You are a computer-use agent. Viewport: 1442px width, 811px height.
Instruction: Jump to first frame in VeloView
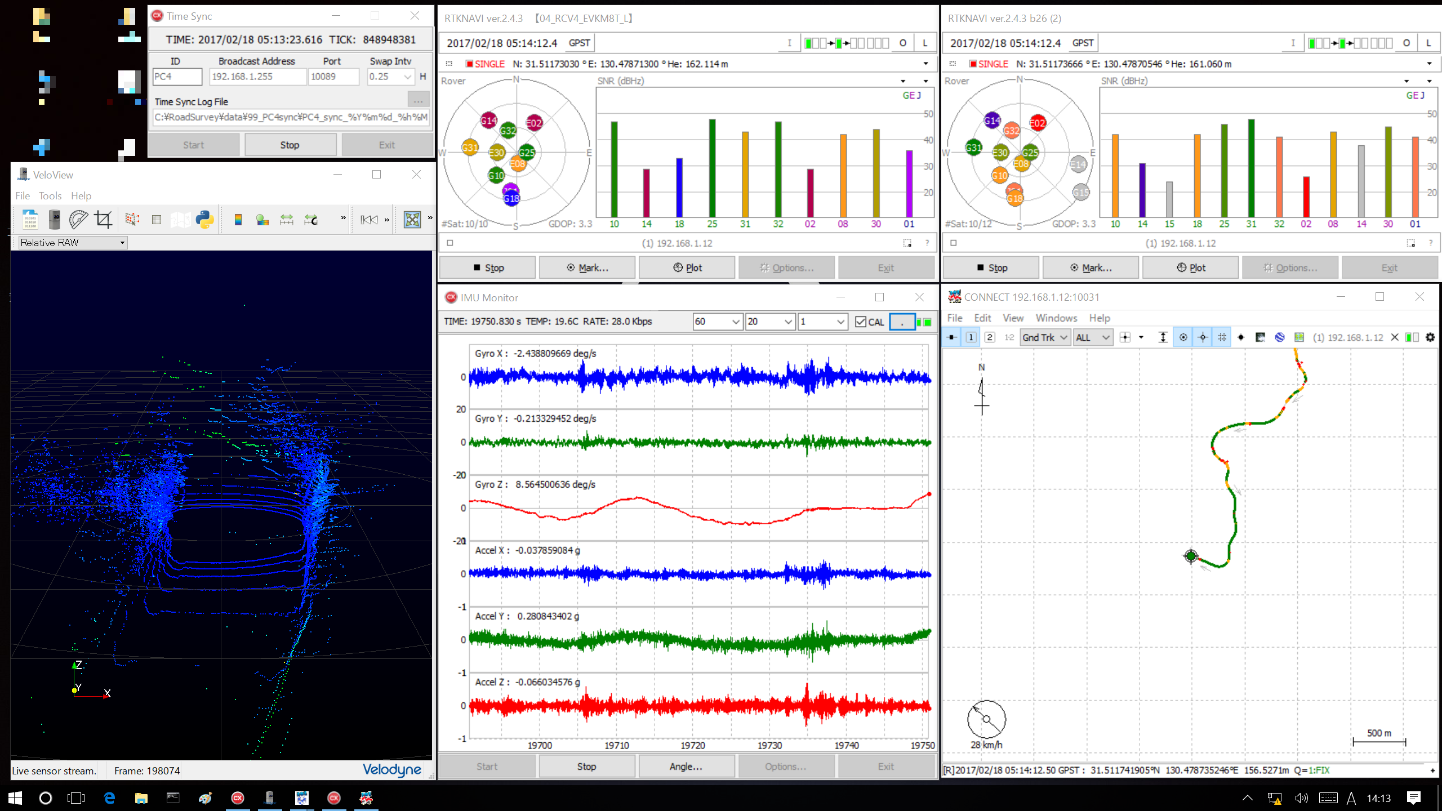point(370,220)
